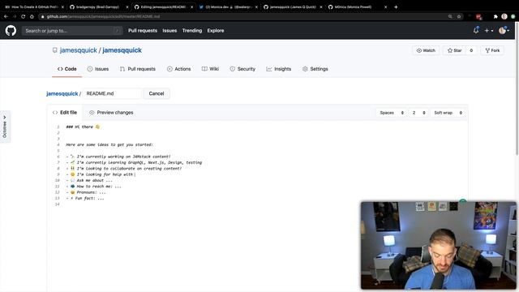Open the Security repository tab
Viewport: 519px width, 292px height.
coord(242,69)
